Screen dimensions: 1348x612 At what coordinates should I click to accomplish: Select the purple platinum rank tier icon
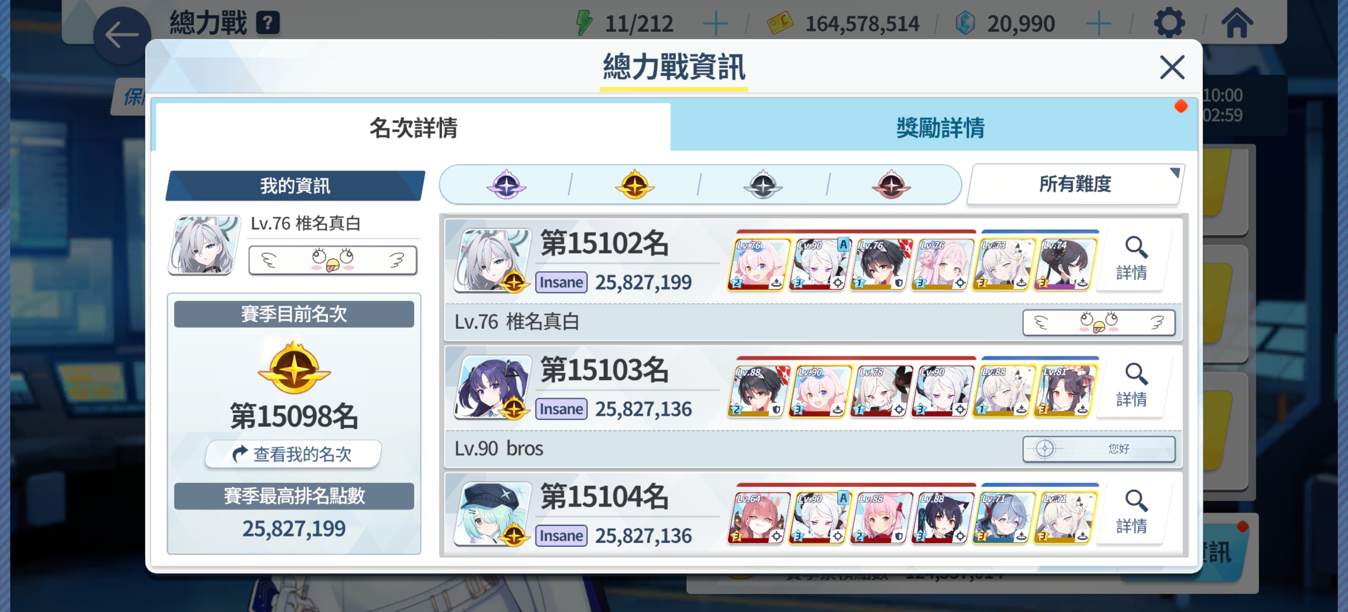506,184
